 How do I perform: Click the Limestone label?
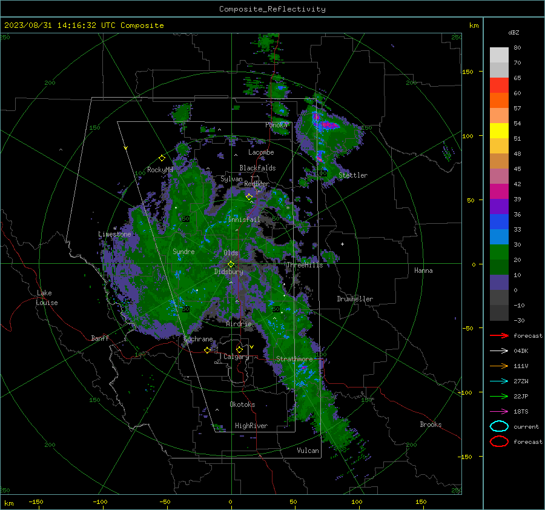pos(114,234)
